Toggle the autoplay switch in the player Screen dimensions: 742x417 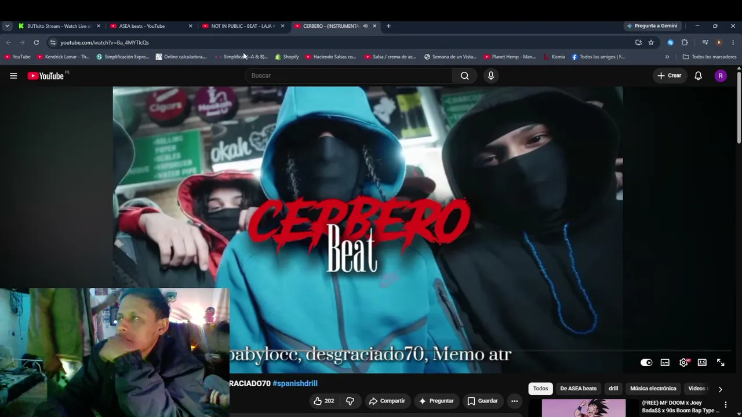(646, 363)
